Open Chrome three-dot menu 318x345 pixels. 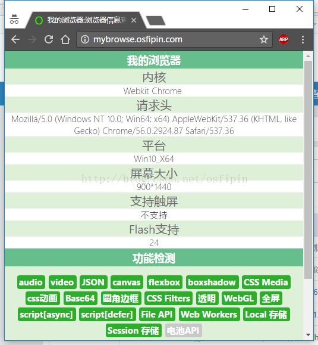(303, 39)
